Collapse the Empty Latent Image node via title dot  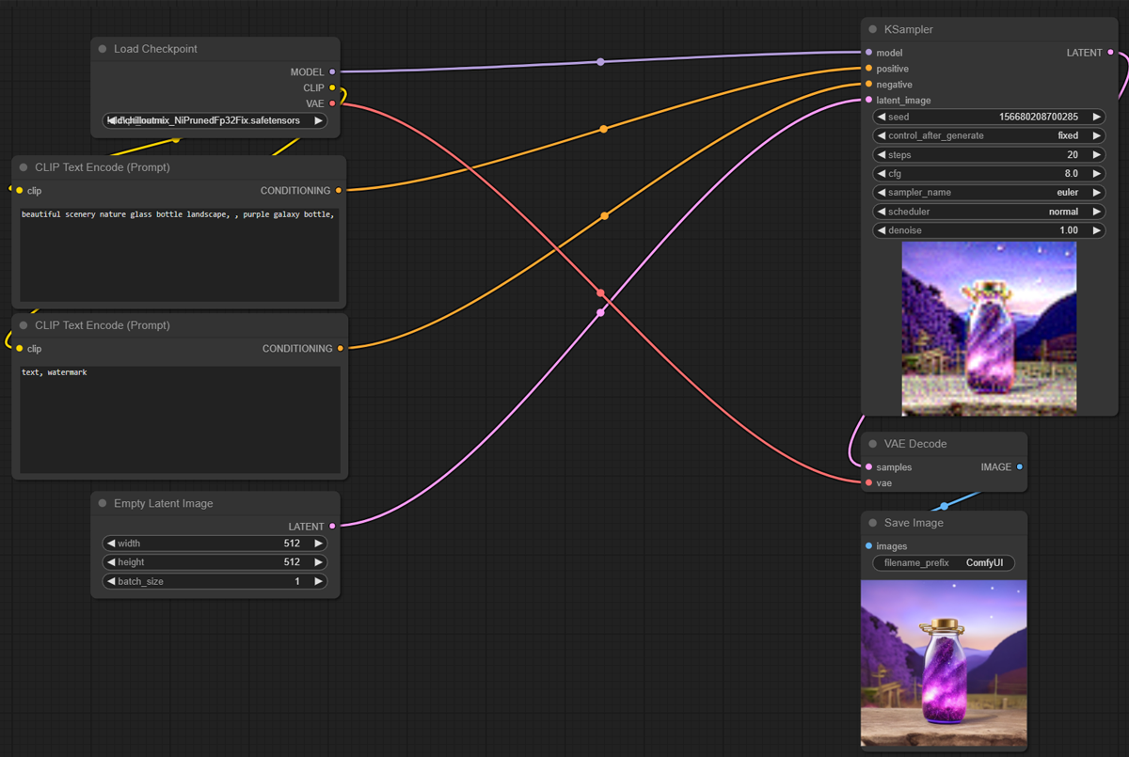(x=103, y=504)
